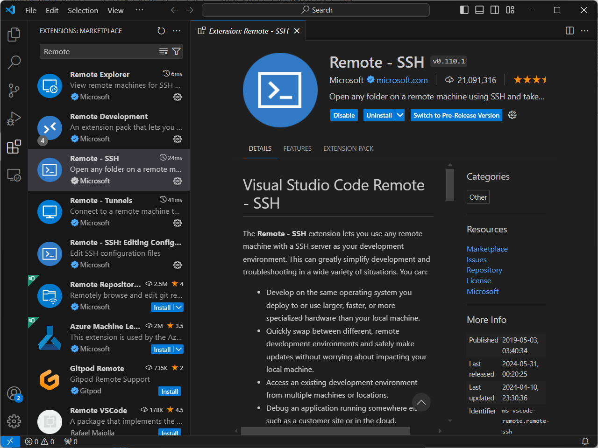This screenshot has width=598, height=448.
Task: Select Remote - Tunnels in extensions list
Action: point(109,212)
